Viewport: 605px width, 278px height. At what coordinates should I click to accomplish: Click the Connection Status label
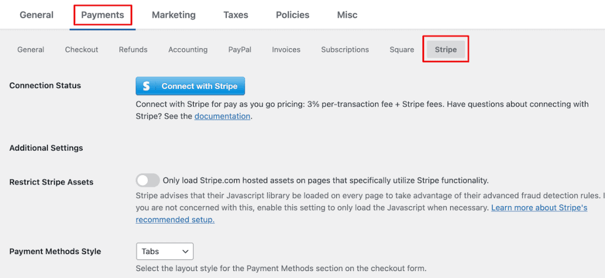[x=45, y=85]
